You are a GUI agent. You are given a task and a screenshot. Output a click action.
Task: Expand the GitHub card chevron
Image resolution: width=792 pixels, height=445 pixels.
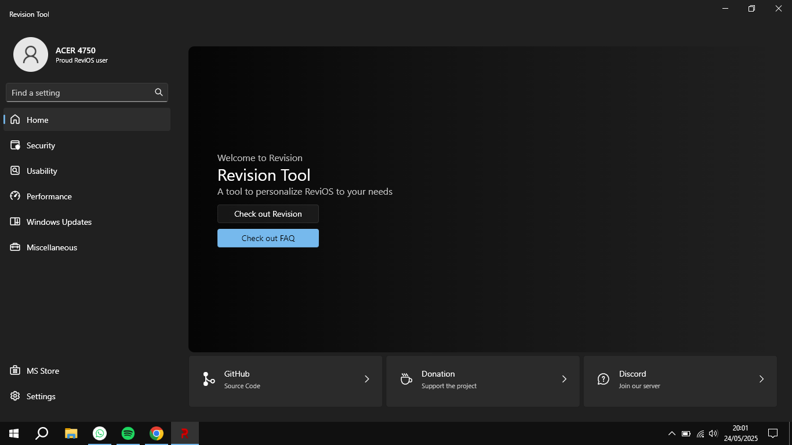pyautogui.click(x=366, y=379)
